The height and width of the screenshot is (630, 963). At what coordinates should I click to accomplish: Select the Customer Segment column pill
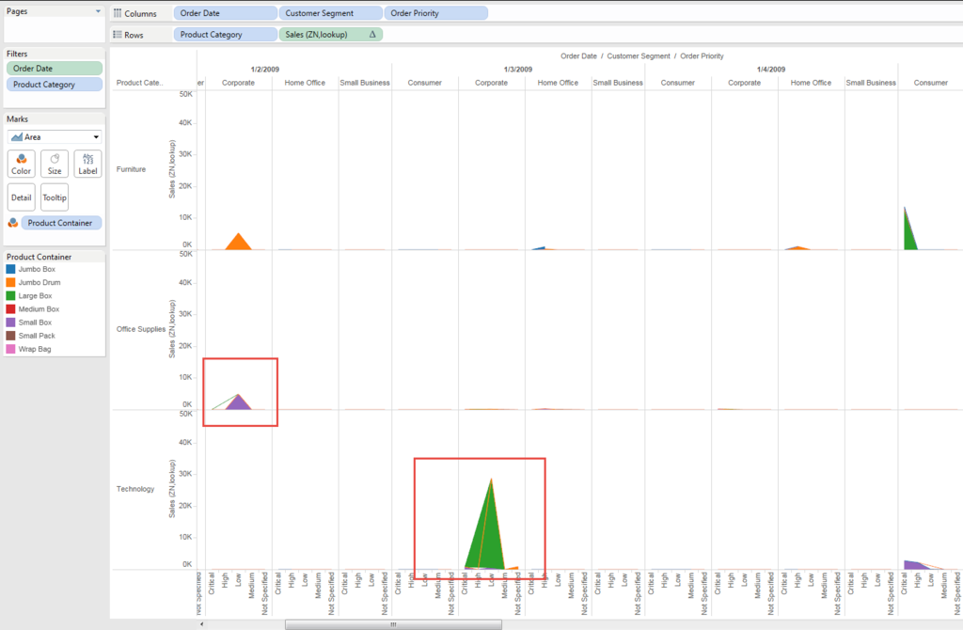click(x=330, y=13)
